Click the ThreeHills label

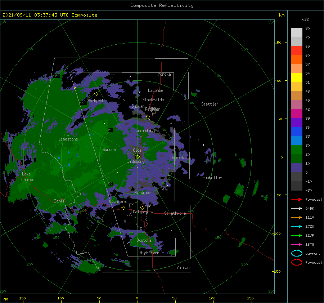pyautogui.click(x=181, y=157)
